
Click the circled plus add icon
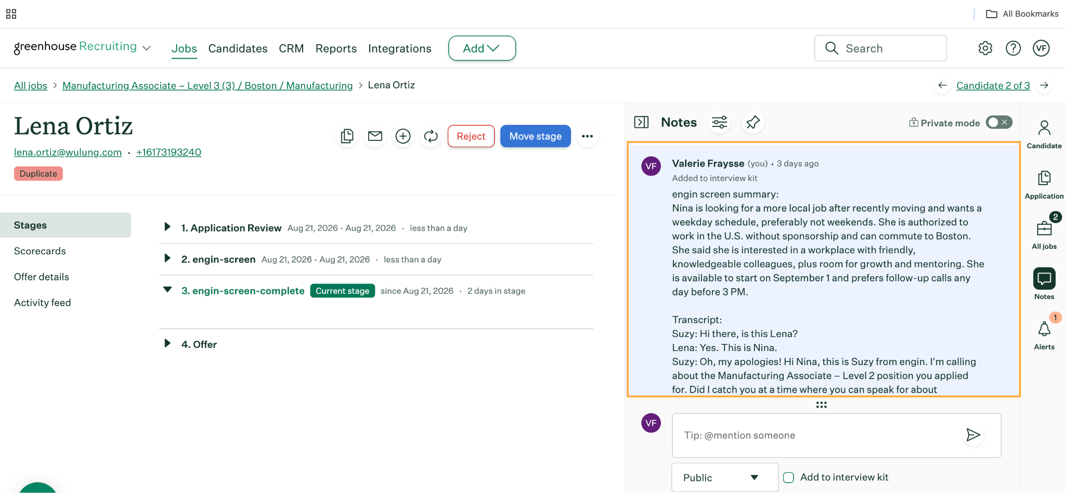pyautogui.click(x=403, y=136)
